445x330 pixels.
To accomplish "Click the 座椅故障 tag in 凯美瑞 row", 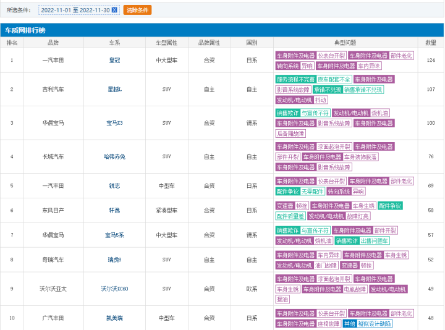I will click(x=328, y=324).
